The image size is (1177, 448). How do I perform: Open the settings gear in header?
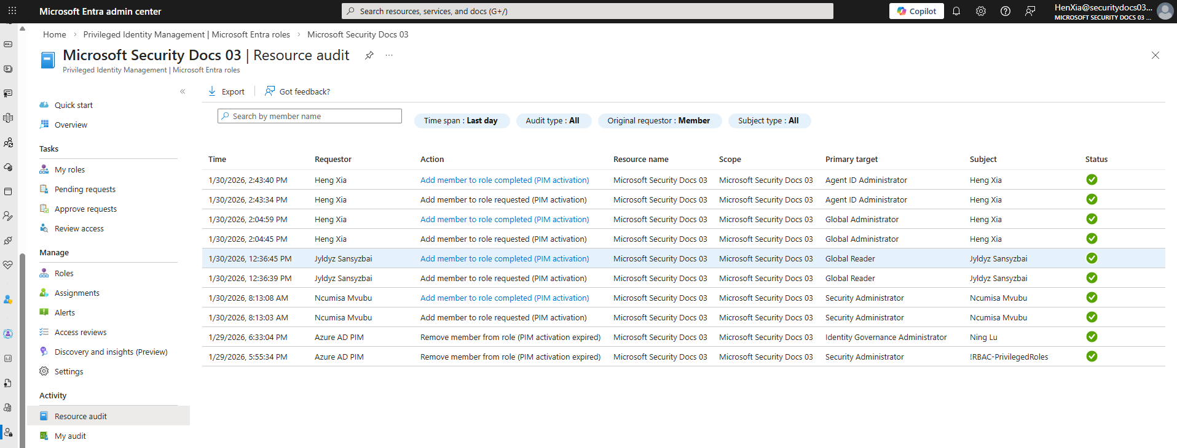981,11
